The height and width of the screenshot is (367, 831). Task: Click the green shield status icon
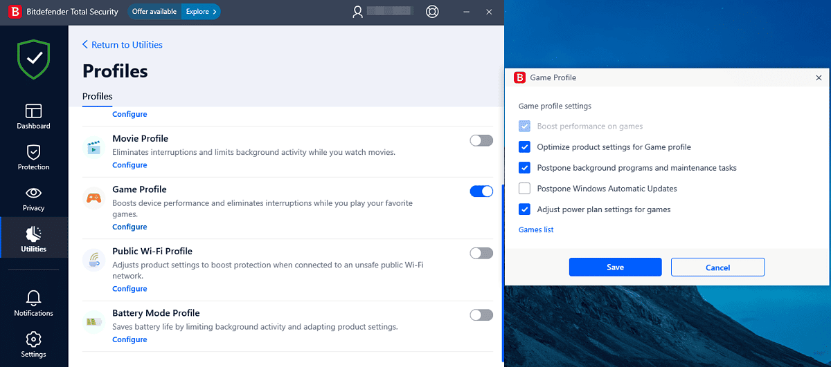(x=34, y=59)
